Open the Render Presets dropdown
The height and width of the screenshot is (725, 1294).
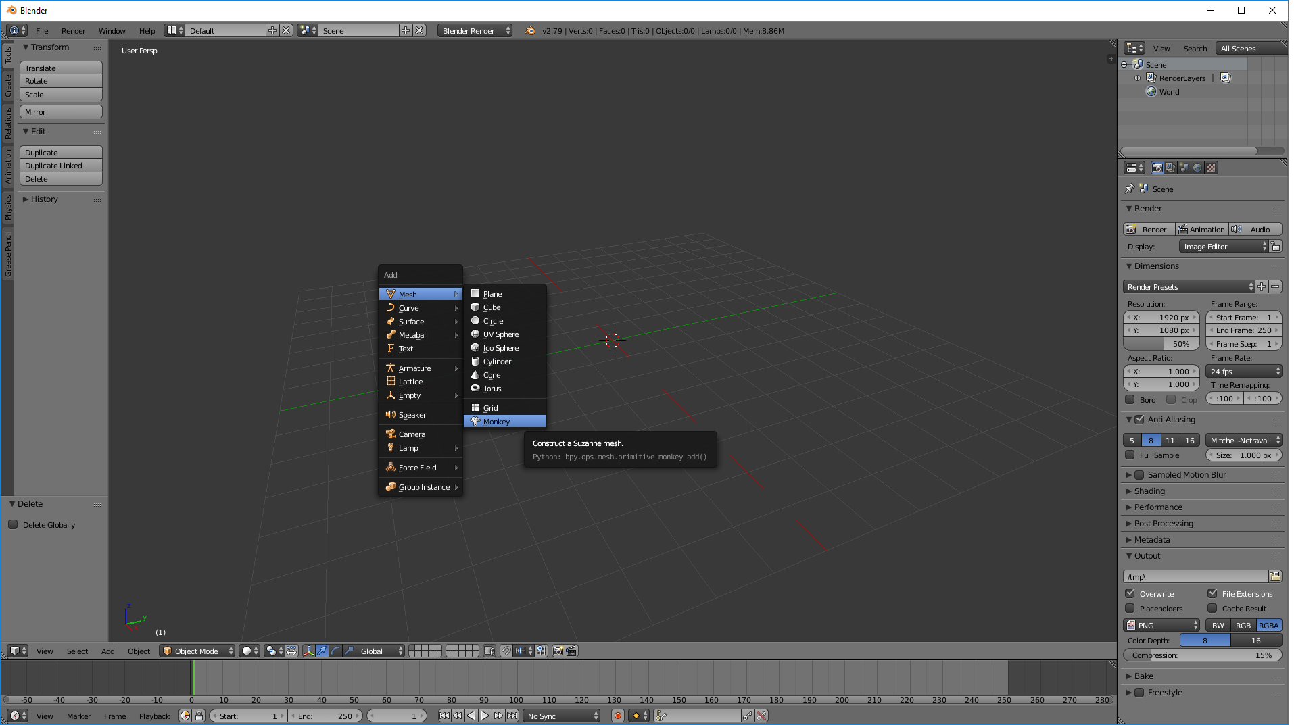[x=1189, y=287]
